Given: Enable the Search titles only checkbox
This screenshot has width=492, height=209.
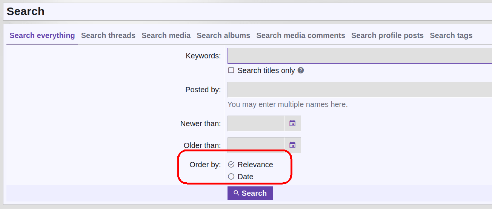Looking at the screenshot, I should 231,70.
